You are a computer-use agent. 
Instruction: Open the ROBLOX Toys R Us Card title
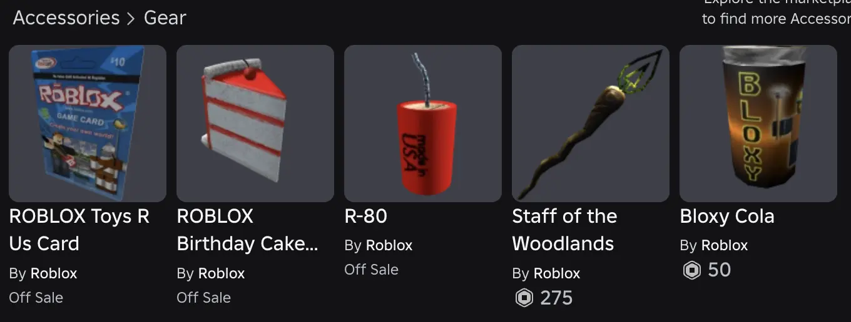point(79,230)
